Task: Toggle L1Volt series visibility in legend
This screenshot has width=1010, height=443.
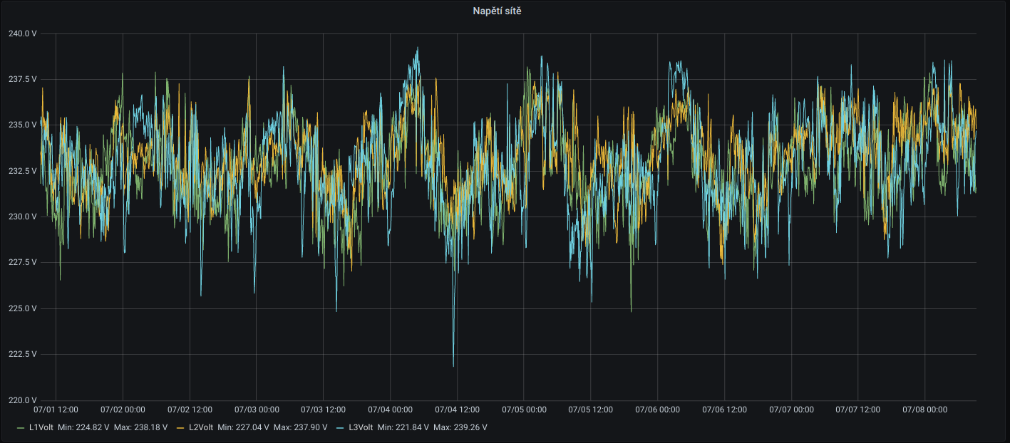Action: click(41, 427)
